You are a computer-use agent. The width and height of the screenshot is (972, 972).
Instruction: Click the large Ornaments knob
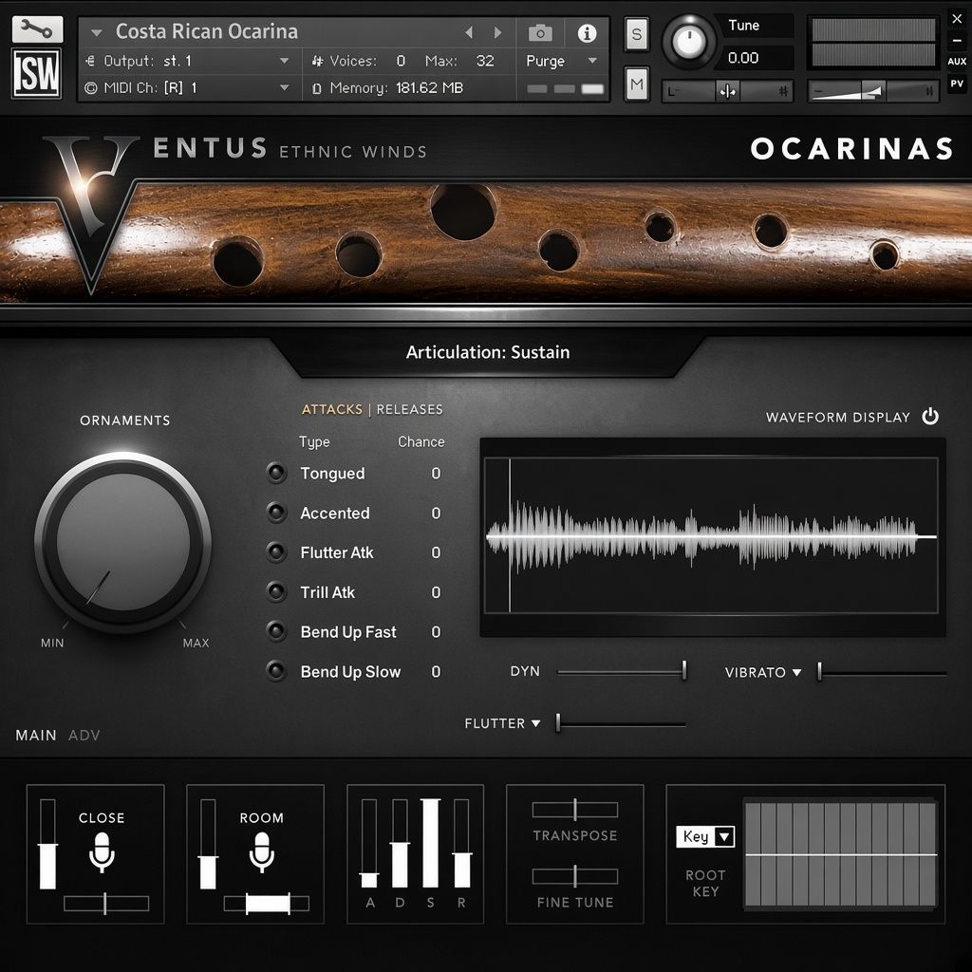coord(123,540)
